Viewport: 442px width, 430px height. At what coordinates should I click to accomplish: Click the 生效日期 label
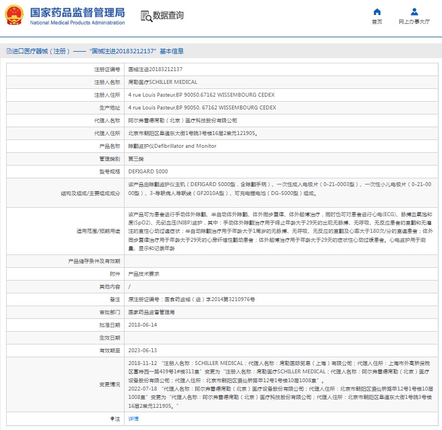[x=110, y=338]
